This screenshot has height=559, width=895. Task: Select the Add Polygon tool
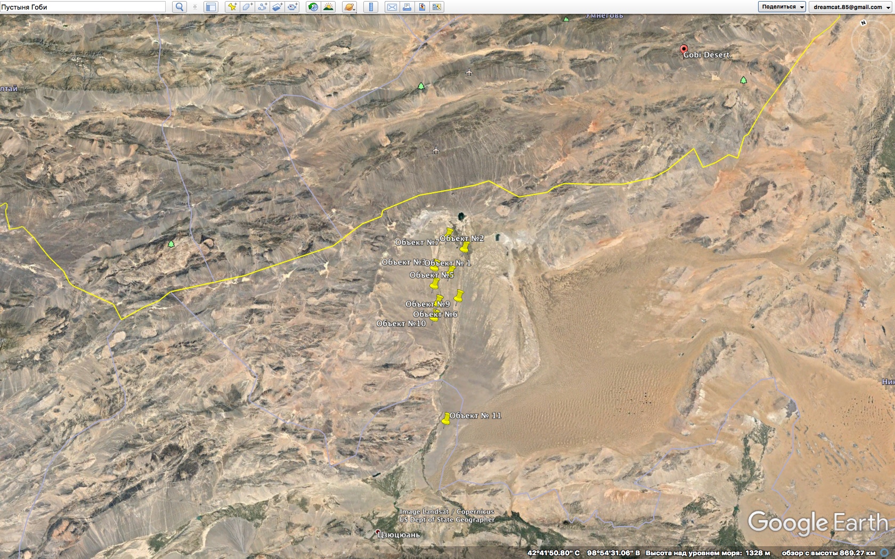(x=247, y=7)
